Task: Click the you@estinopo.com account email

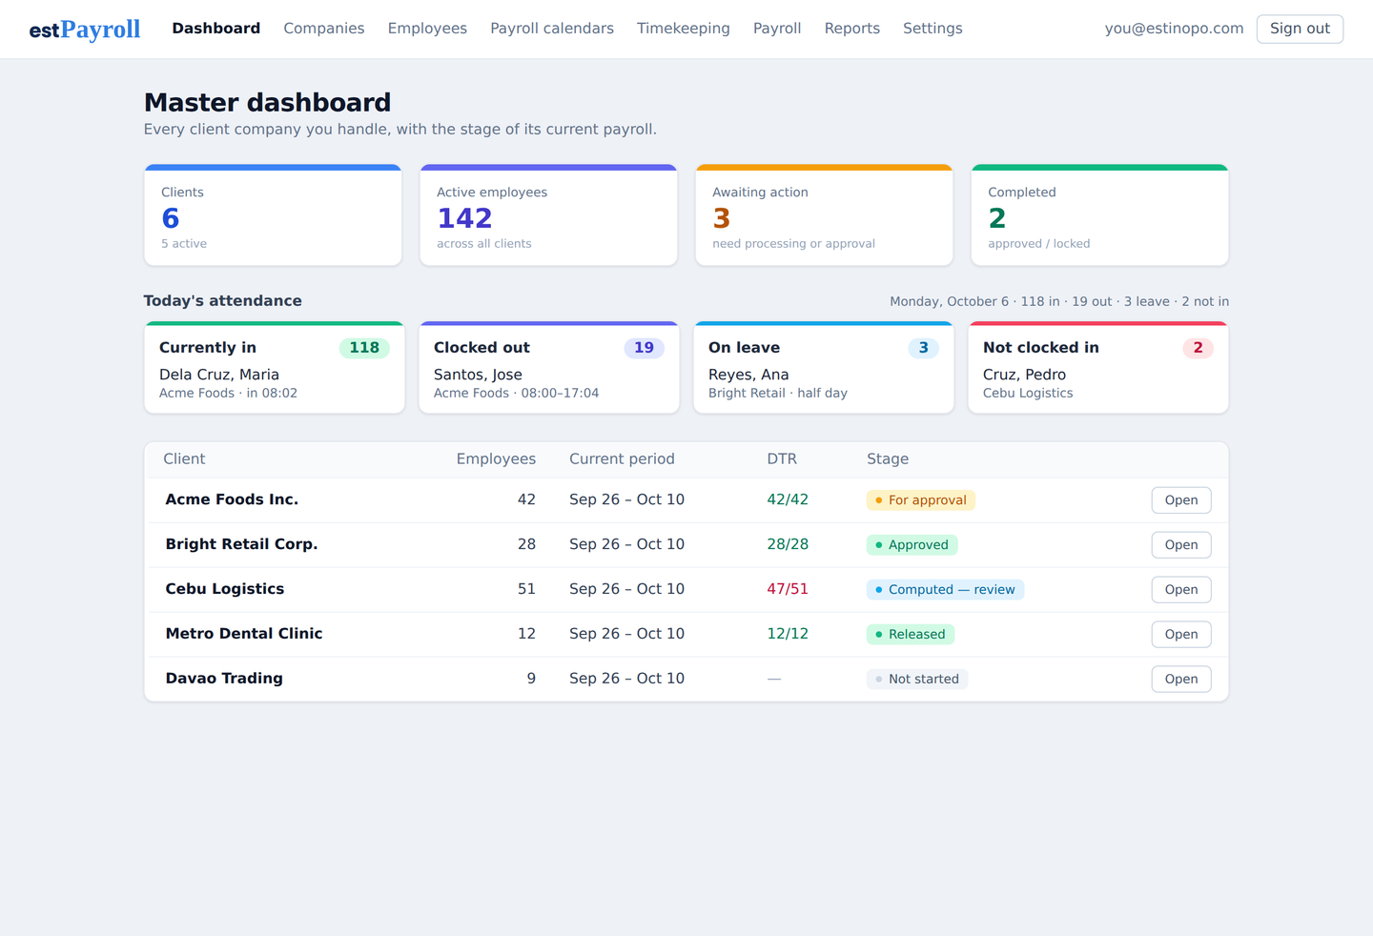Action: (x=1174, y=29)
